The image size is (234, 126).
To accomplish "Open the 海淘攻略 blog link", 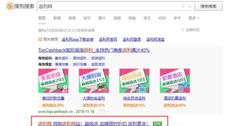I will click(x=62, y=64).
